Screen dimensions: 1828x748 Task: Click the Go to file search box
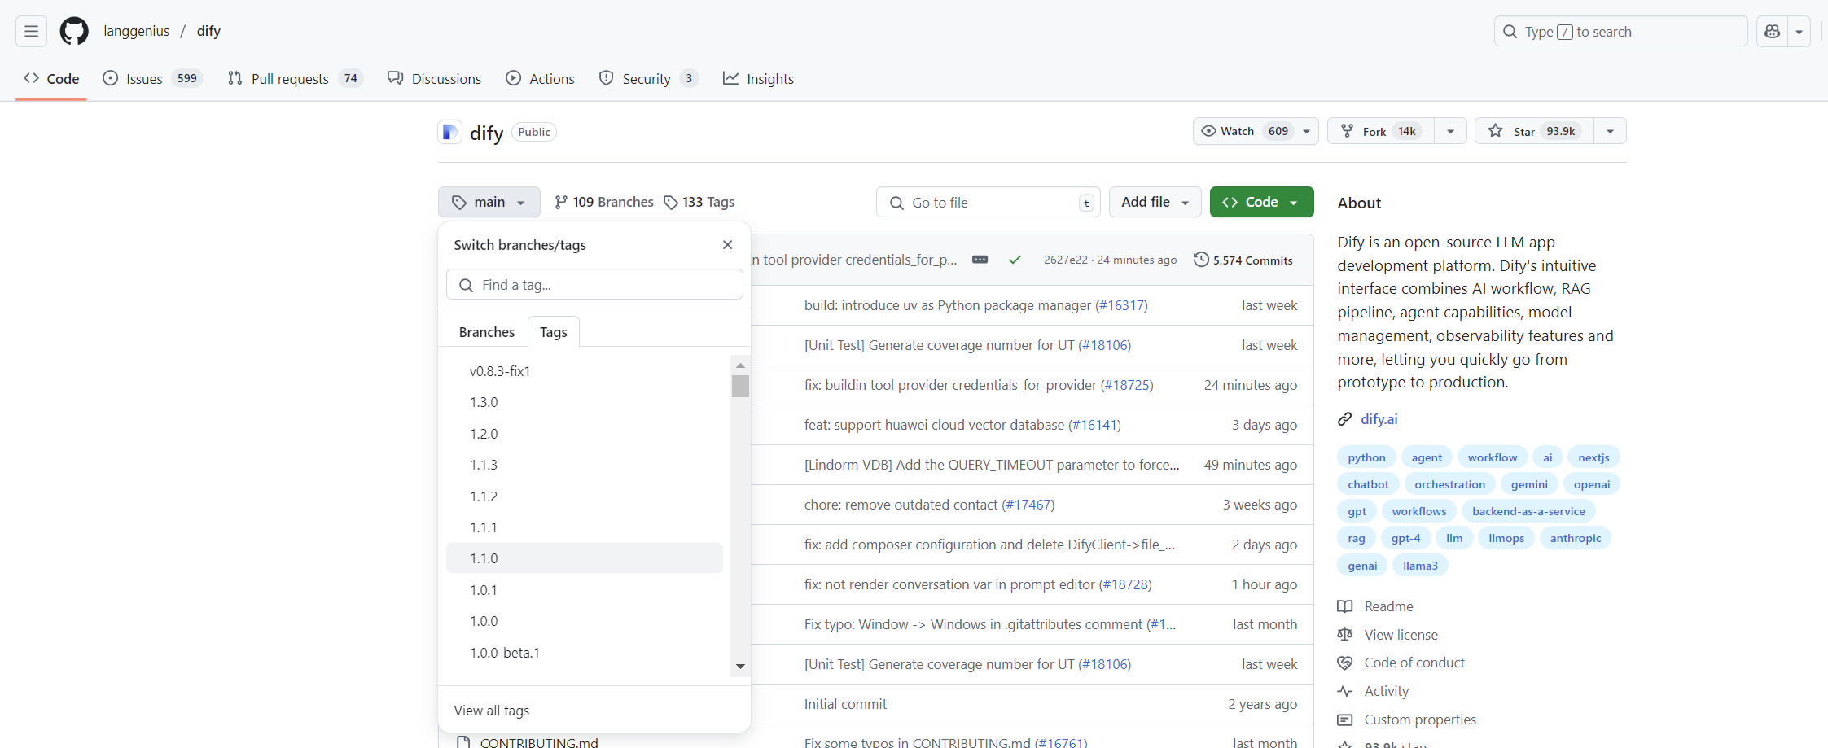pos(988,203)
